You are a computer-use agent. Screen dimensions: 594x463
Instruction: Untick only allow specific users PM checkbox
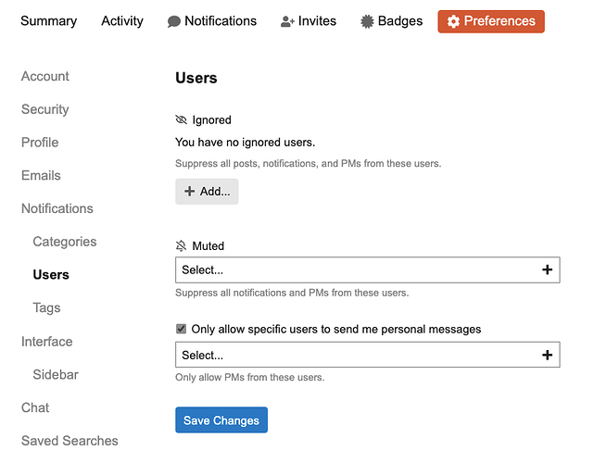click(181, 329)
